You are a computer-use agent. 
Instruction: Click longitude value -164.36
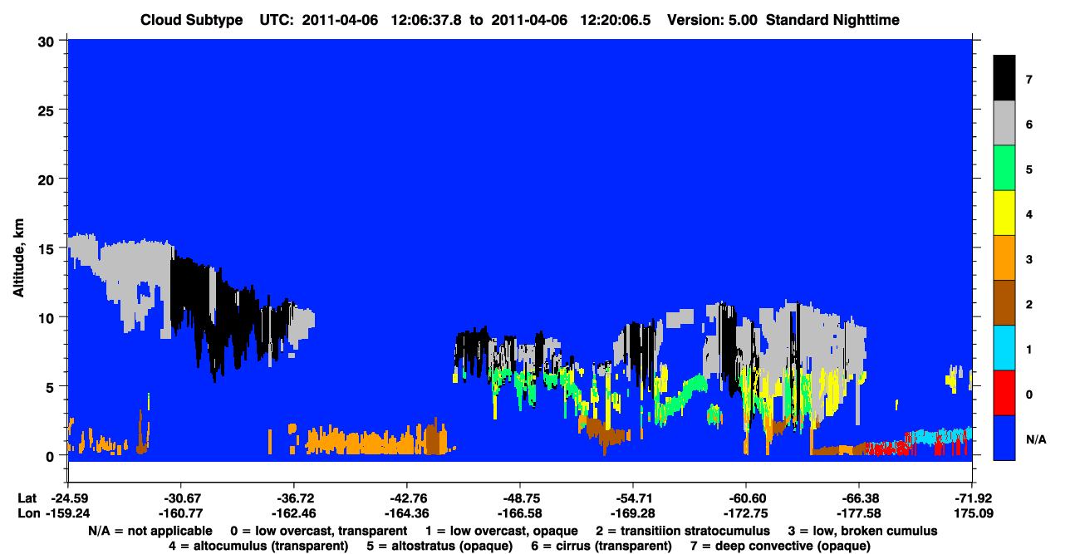pyautogui.click(x=406, y=513)
